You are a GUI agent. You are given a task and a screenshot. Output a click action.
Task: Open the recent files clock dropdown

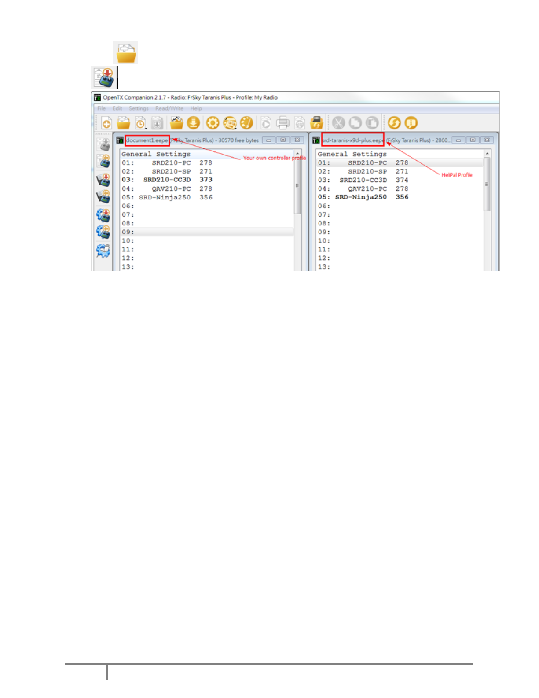tap(141, 123)
